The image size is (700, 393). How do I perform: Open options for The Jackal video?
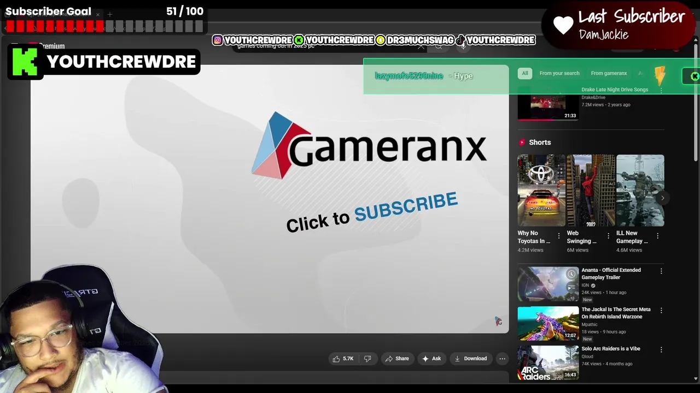pyautogui.click(x=661, y=310)
